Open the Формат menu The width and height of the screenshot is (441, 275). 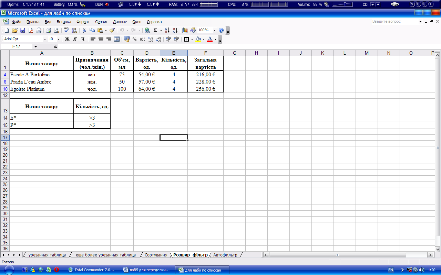[83, 22]
